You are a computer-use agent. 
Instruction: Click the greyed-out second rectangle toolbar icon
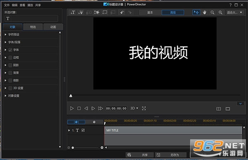click(x=113, y=12)
